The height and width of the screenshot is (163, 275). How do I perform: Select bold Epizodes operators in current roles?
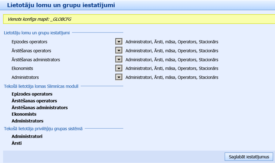(x=32, y=94)
